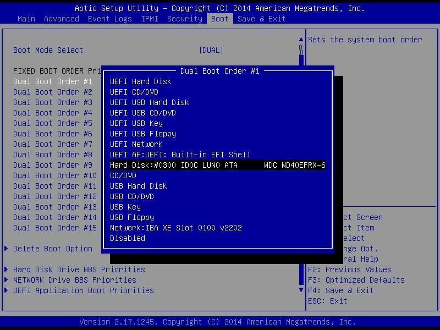Screen dimensions: 440x330
Task: Select UEFI USB Hard Disk option
Action: coord(149,102)
